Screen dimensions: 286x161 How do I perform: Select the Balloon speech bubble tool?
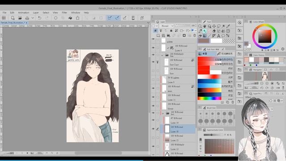223,36
